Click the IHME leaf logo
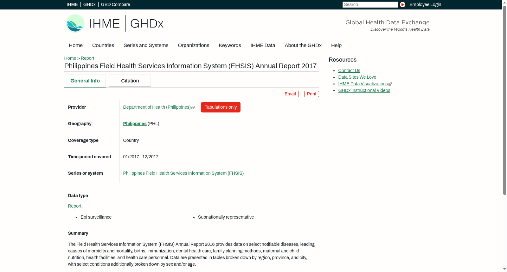 tap(75, 23)
